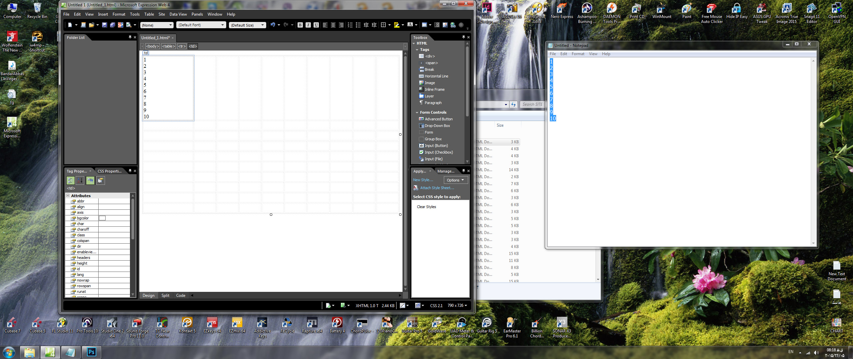The width and height of the screenshot is (853, 359).
Task: Open the Format menu
Action: 119,14
